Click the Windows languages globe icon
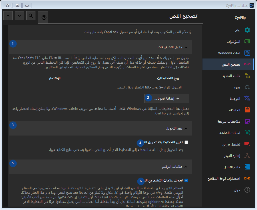The image size is (257, 210). 247,53
